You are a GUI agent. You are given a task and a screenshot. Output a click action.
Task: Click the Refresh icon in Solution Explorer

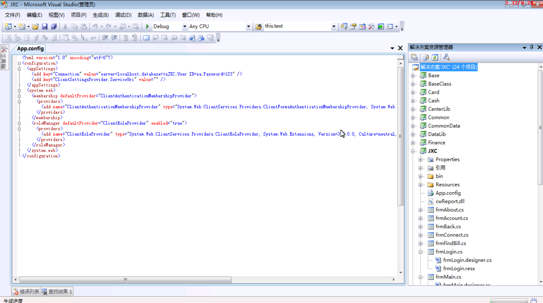[x=435, y=57]
